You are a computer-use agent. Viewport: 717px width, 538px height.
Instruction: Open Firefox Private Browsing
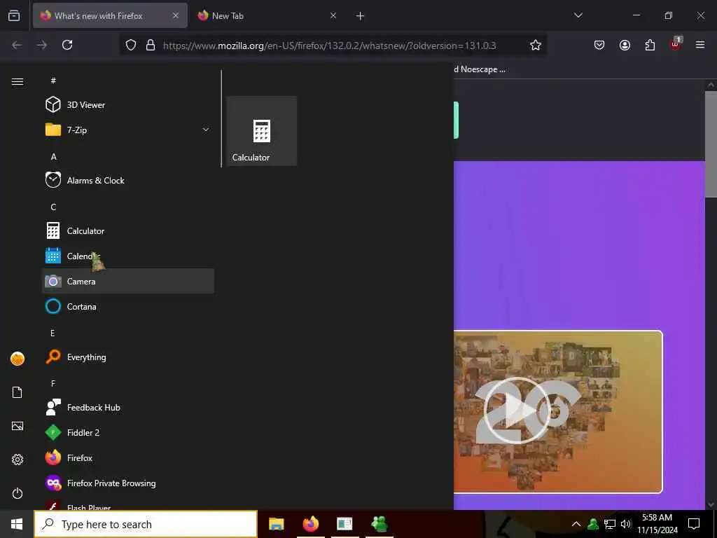[128, 483]
